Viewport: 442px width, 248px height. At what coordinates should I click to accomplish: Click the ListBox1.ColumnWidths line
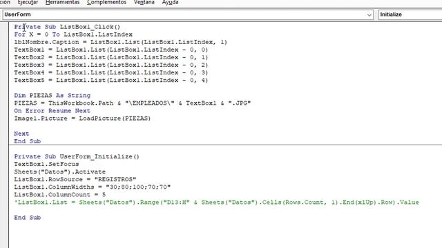coord(92,187)
